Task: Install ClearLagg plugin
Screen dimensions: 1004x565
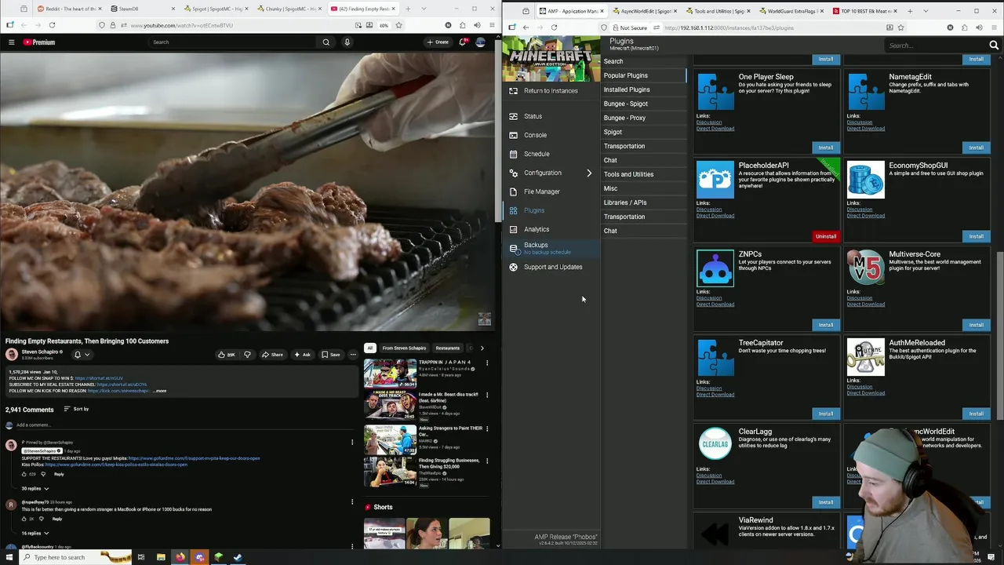Action: click(x=826, y=502)
